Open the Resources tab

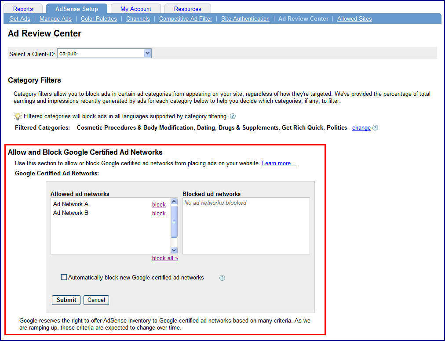click(x=188, y=9)
